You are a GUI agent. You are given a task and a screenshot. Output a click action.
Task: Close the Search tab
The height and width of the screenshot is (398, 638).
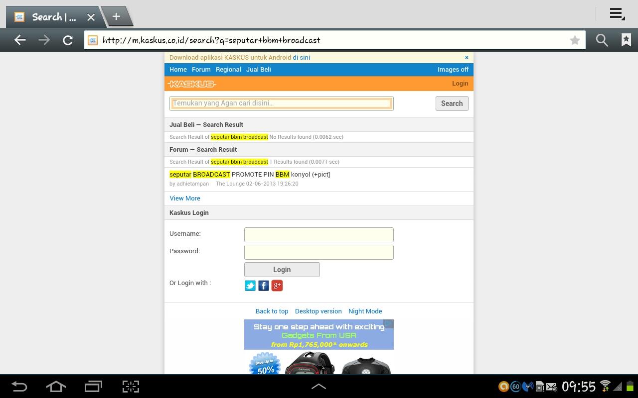(x=91, y=17)
